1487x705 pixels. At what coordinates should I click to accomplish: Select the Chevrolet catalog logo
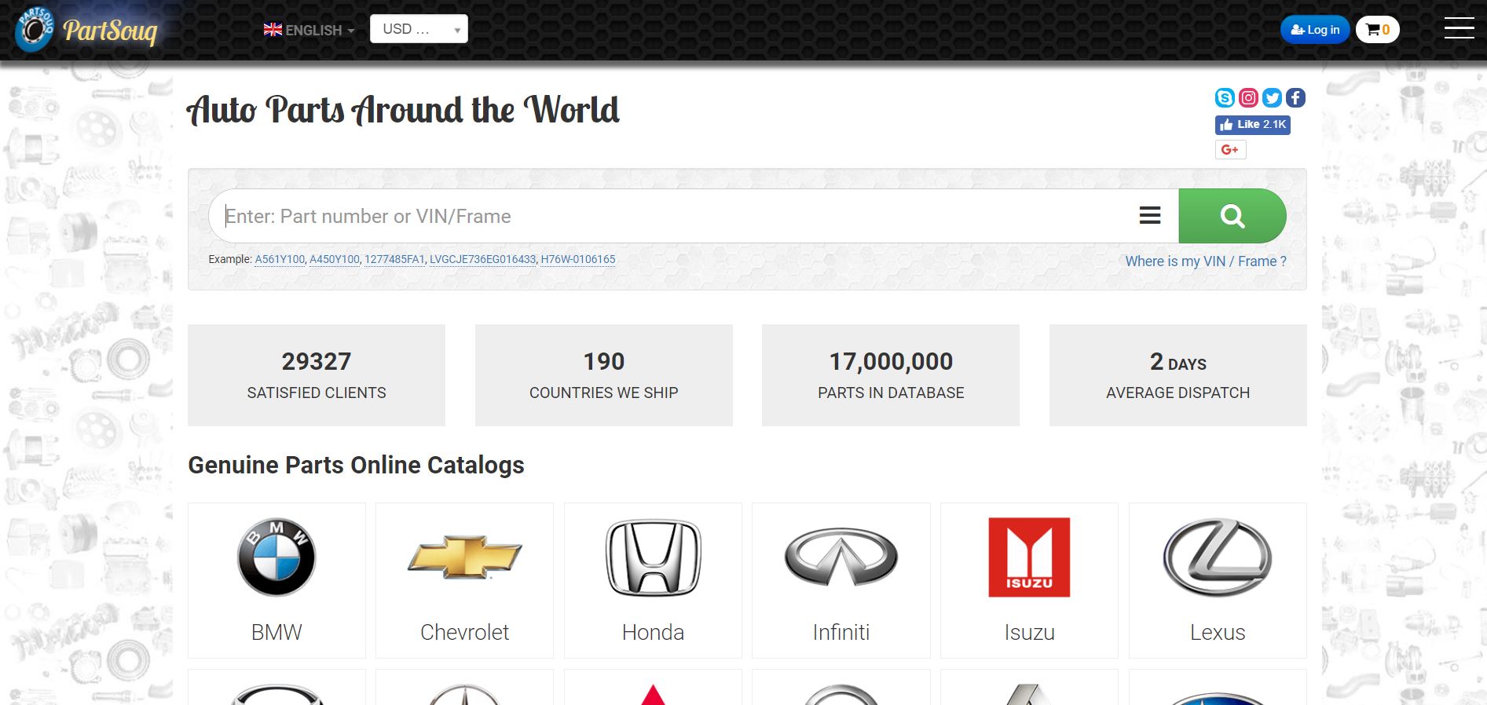464,557
